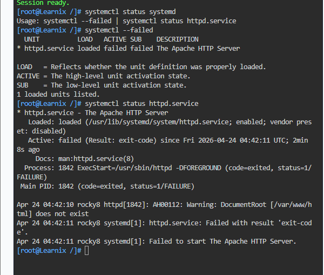Image resolution: width=324 pixels, height=275 pixels.
Task: Click the DESCRIPTION column header
Action: click(x=177, y=39)
